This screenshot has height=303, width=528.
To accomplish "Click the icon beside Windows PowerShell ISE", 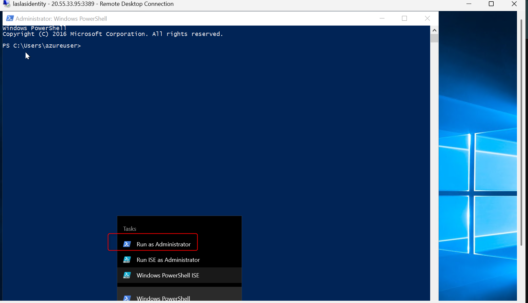I will click(x=127, y=275).
